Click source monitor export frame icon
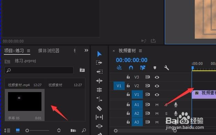The width and height of the screenshot is (216, 135). pyautogui.click(x=153, y=40)
